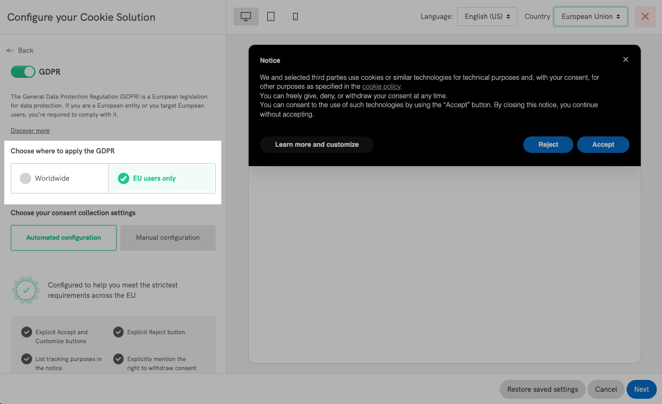
Task: Open the Language dropdown English (US)
Action: click(487, 17)
